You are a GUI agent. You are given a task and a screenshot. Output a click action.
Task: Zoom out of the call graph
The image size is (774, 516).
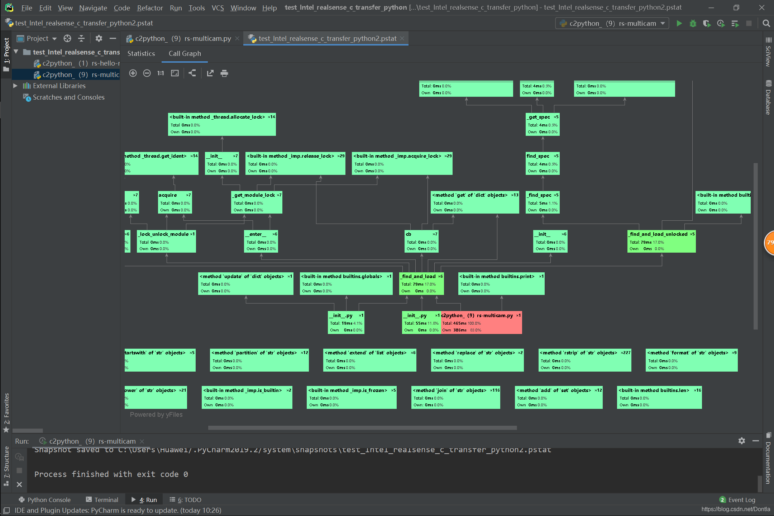[x=147, y=73]
